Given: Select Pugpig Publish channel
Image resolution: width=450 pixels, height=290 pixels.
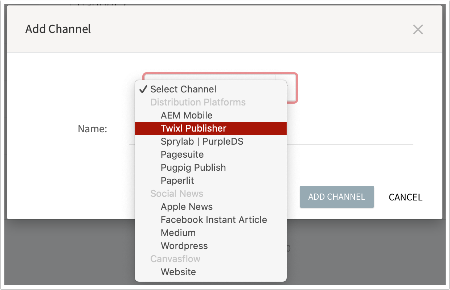Looking at the screenshot, I should 211,167.
